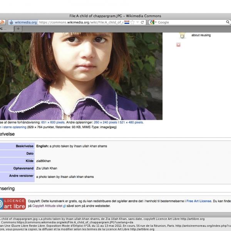Viewport: 231px width, 231px height.
Task: Select the 'Zia Ullah Khan' author text
Action: pos(47,168)
